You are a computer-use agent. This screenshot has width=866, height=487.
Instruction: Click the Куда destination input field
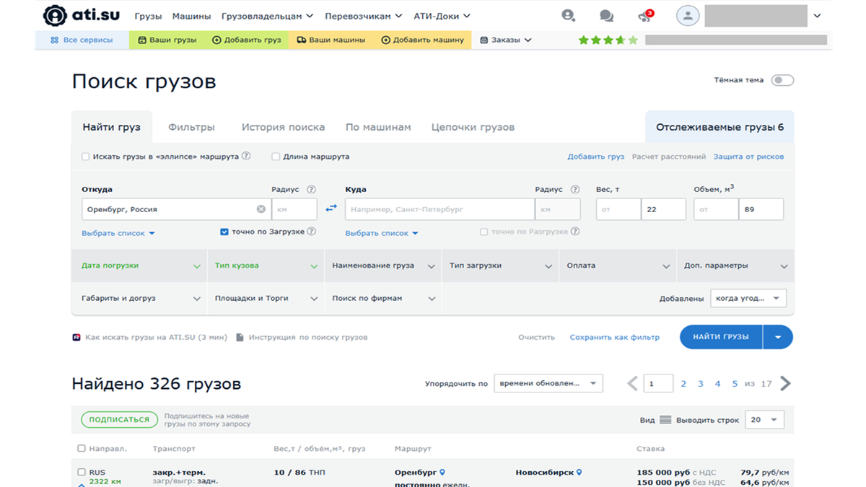439,209
